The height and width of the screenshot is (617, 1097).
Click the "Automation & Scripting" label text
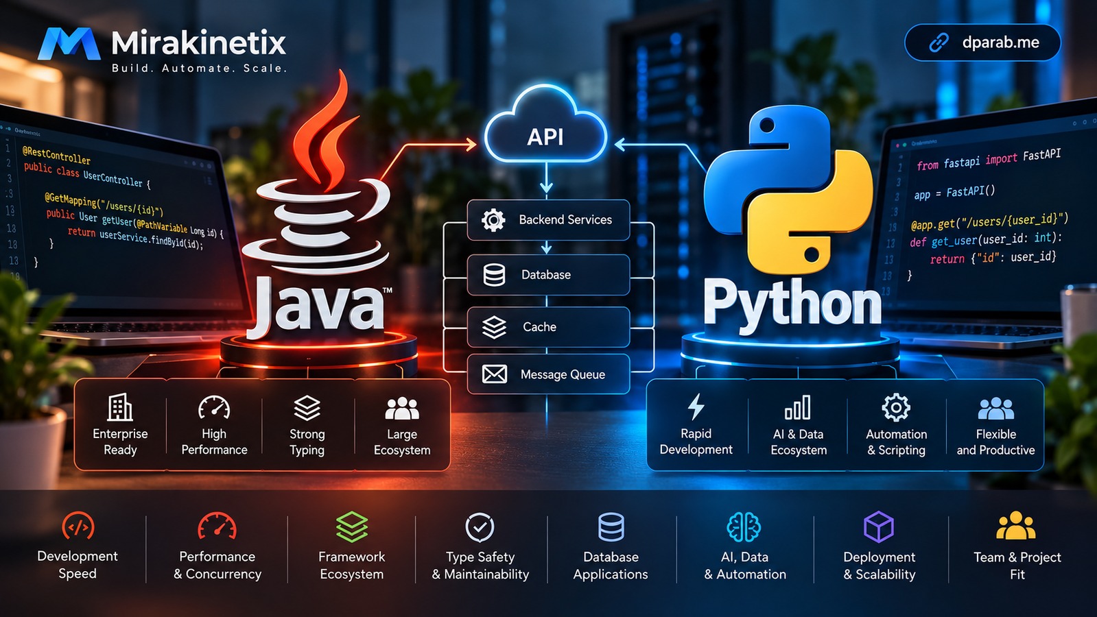tap(896, 442)
